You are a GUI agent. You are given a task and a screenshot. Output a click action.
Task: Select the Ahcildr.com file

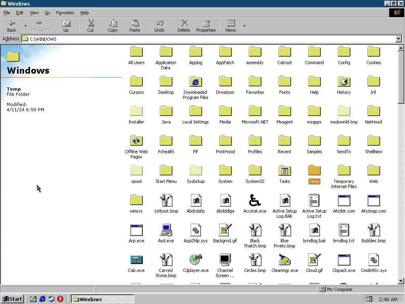click(344, 204)
